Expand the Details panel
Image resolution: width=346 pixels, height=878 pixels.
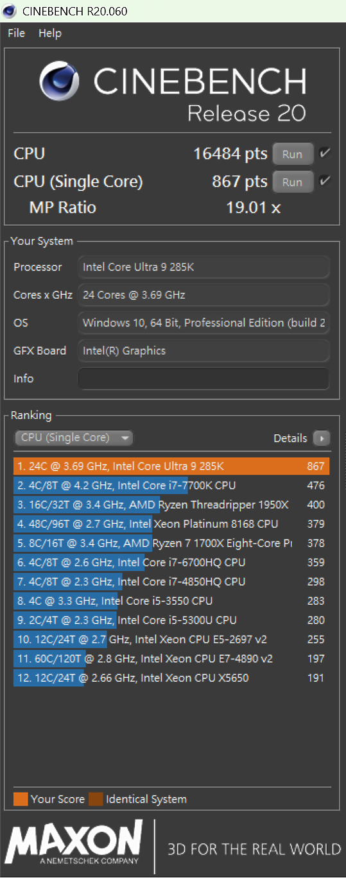(290, 439)
